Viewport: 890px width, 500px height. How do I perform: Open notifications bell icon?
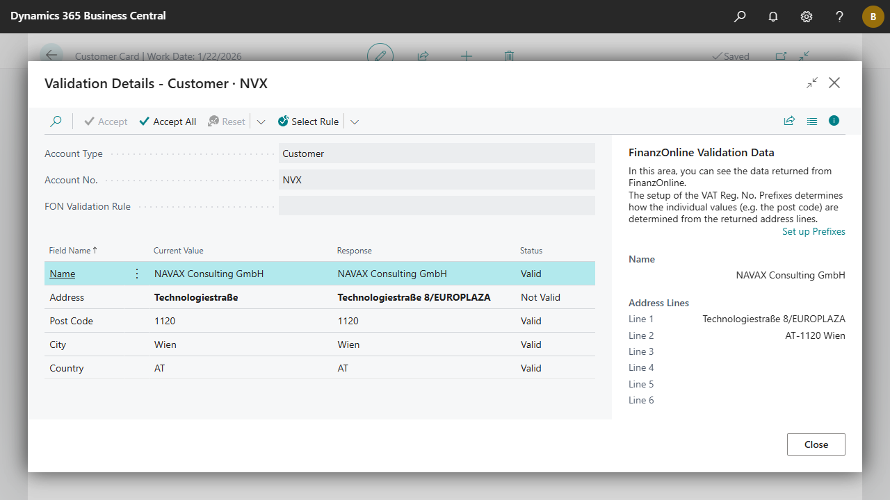pos(773,16)
